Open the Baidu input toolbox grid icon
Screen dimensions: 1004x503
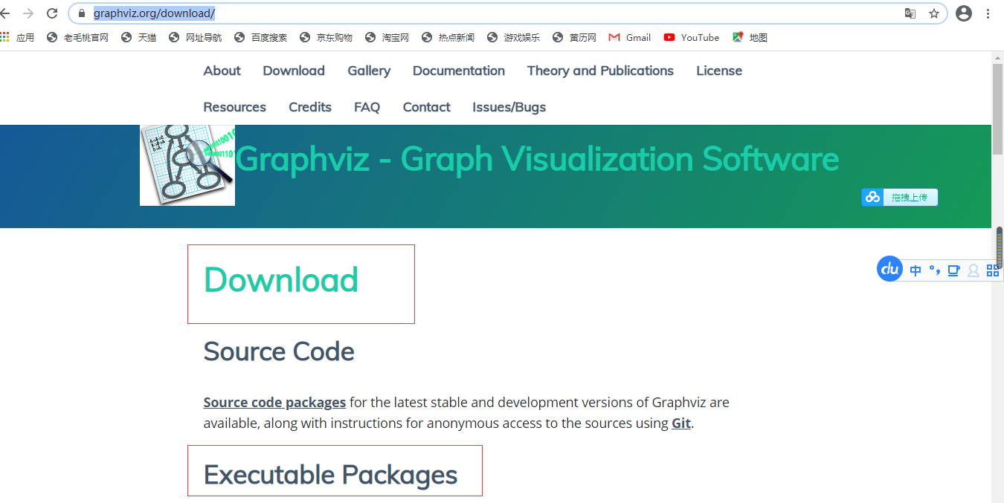993,270
